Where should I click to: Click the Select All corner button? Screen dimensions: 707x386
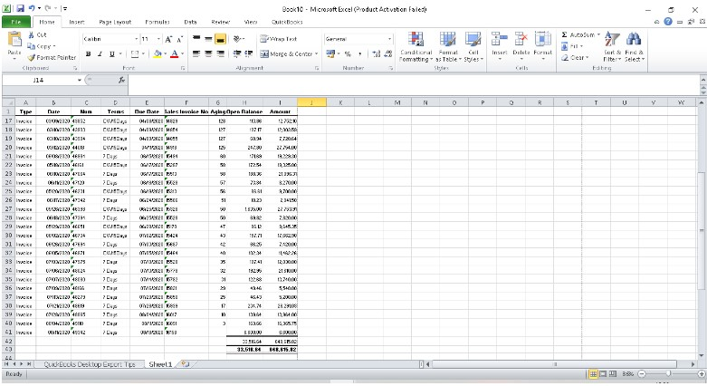pos(8,102)
